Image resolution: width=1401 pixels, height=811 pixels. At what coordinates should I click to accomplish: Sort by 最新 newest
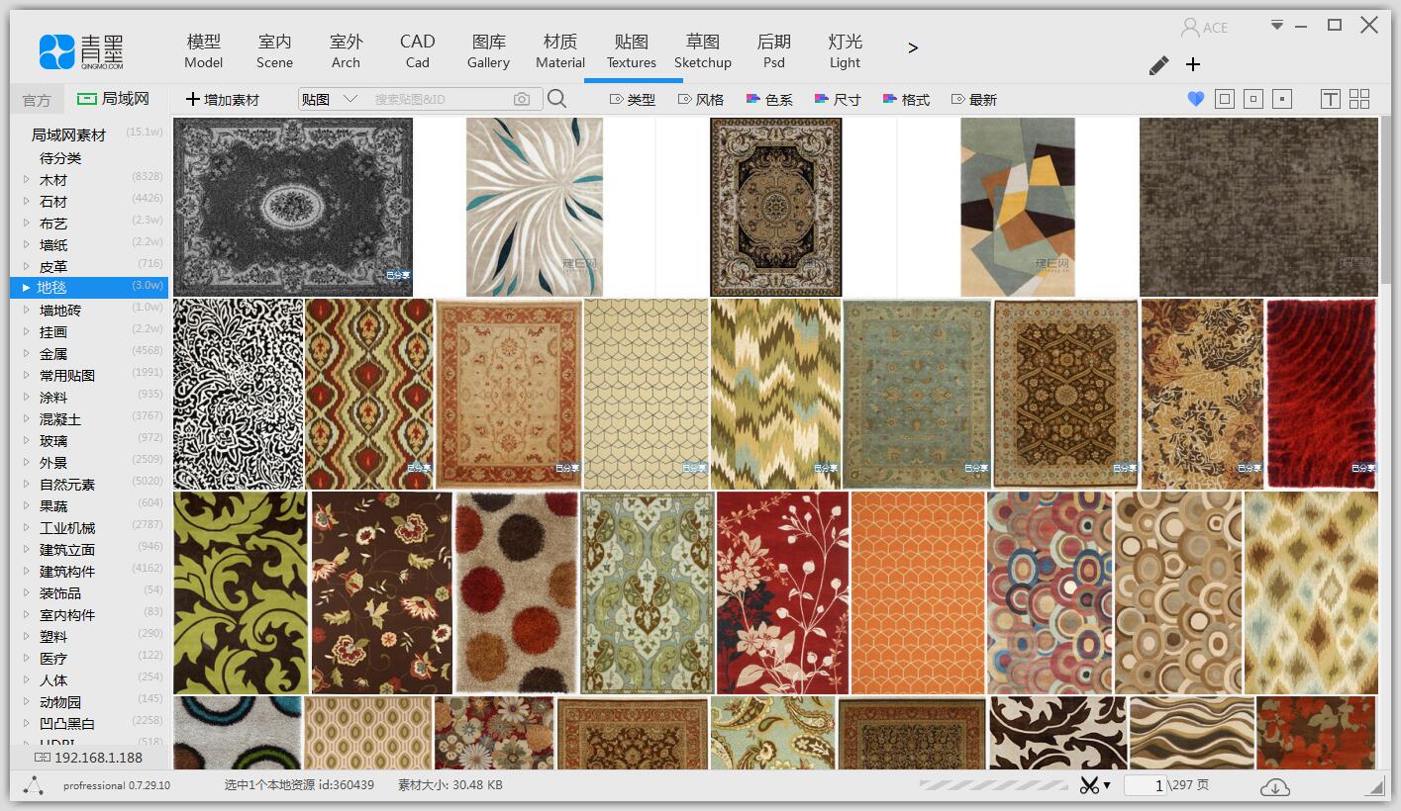[973, 99]
